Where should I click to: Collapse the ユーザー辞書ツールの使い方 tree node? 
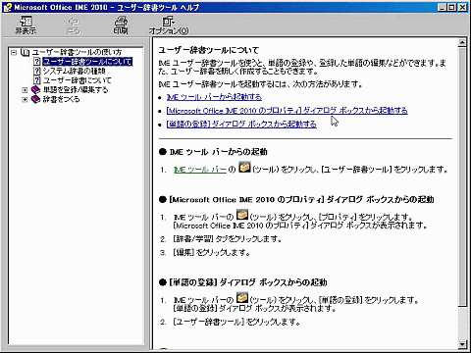pos(14,52)
